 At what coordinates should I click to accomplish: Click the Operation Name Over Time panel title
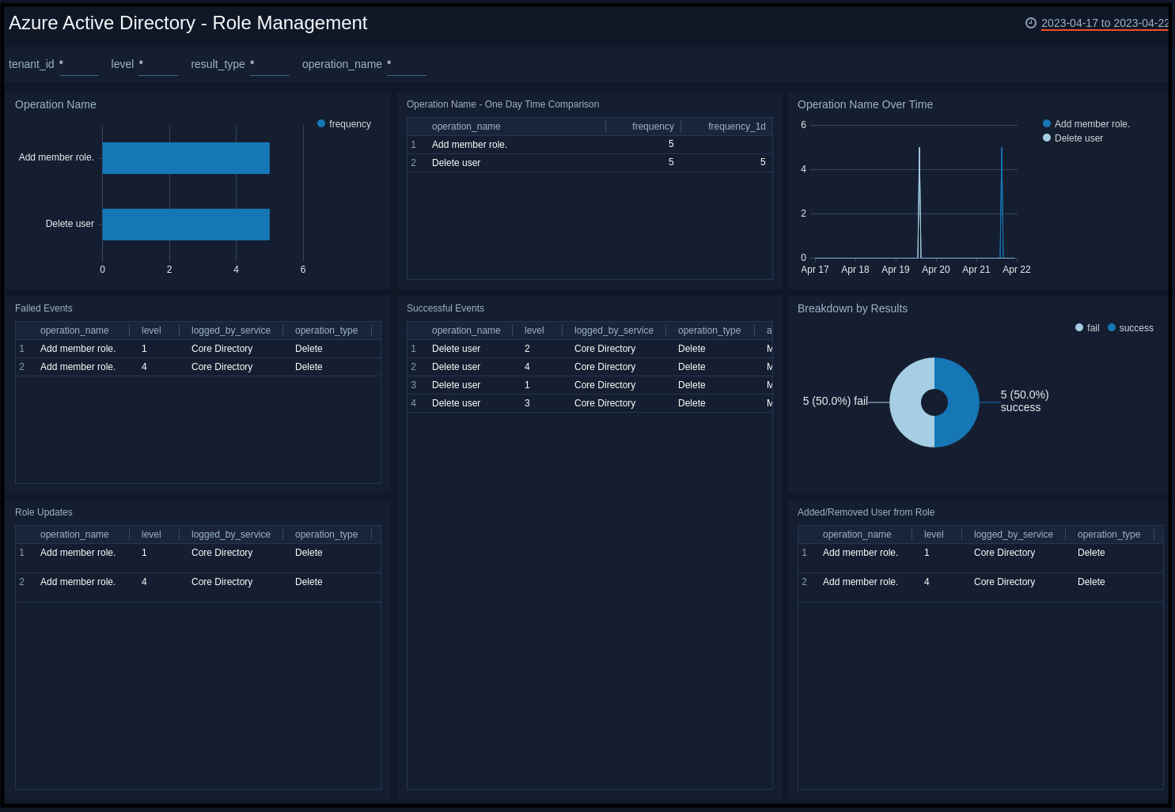click(x=865, y=104)
